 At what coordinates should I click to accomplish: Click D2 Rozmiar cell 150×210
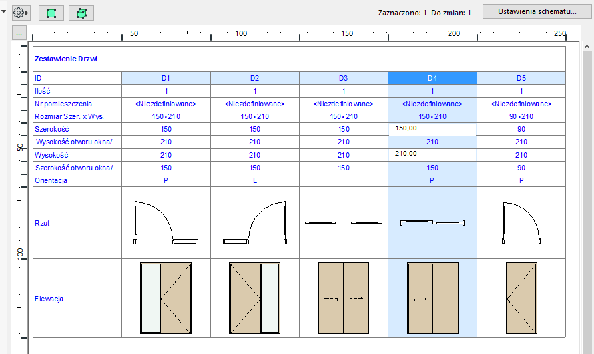(254, 116)
